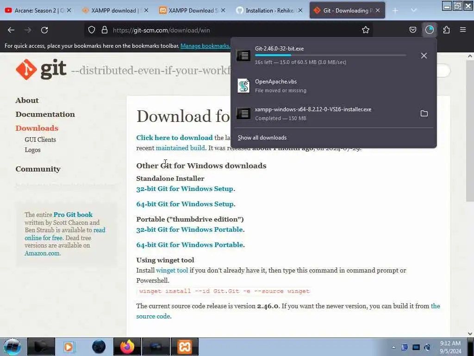Click the OpenApache.vbs script file icon
Screen dimensions: 474x356
click(243, 86)
